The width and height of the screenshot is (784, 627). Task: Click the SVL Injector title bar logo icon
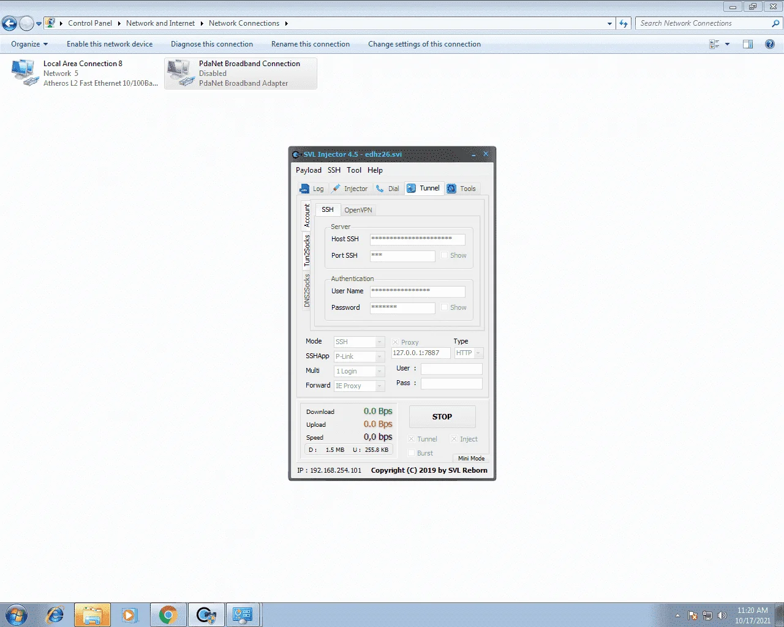click(x=296, y=154)
